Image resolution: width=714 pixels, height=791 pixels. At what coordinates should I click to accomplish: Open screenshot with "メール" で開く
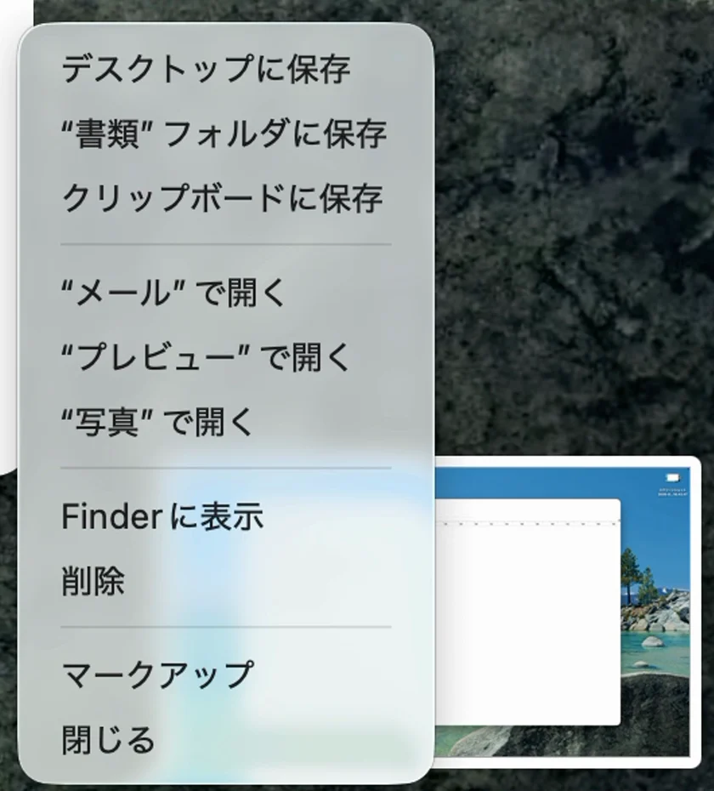[x=226, y=293]
